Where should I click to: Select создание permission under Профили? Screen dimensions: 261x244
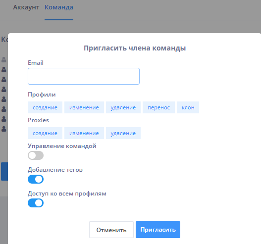(45, 107)
